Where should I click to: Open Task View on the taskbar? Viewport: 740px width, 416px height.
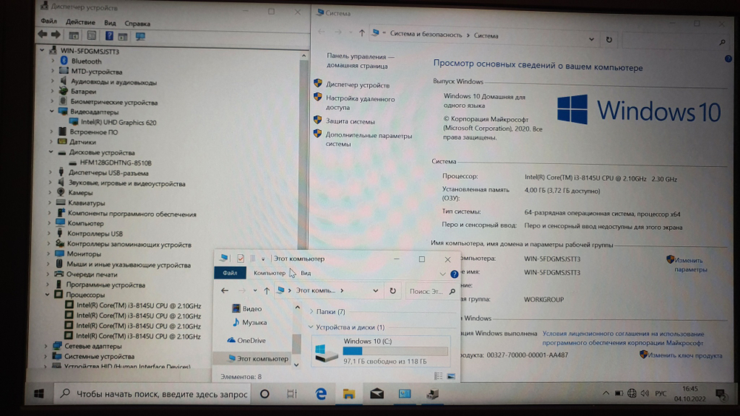point(292,394)
